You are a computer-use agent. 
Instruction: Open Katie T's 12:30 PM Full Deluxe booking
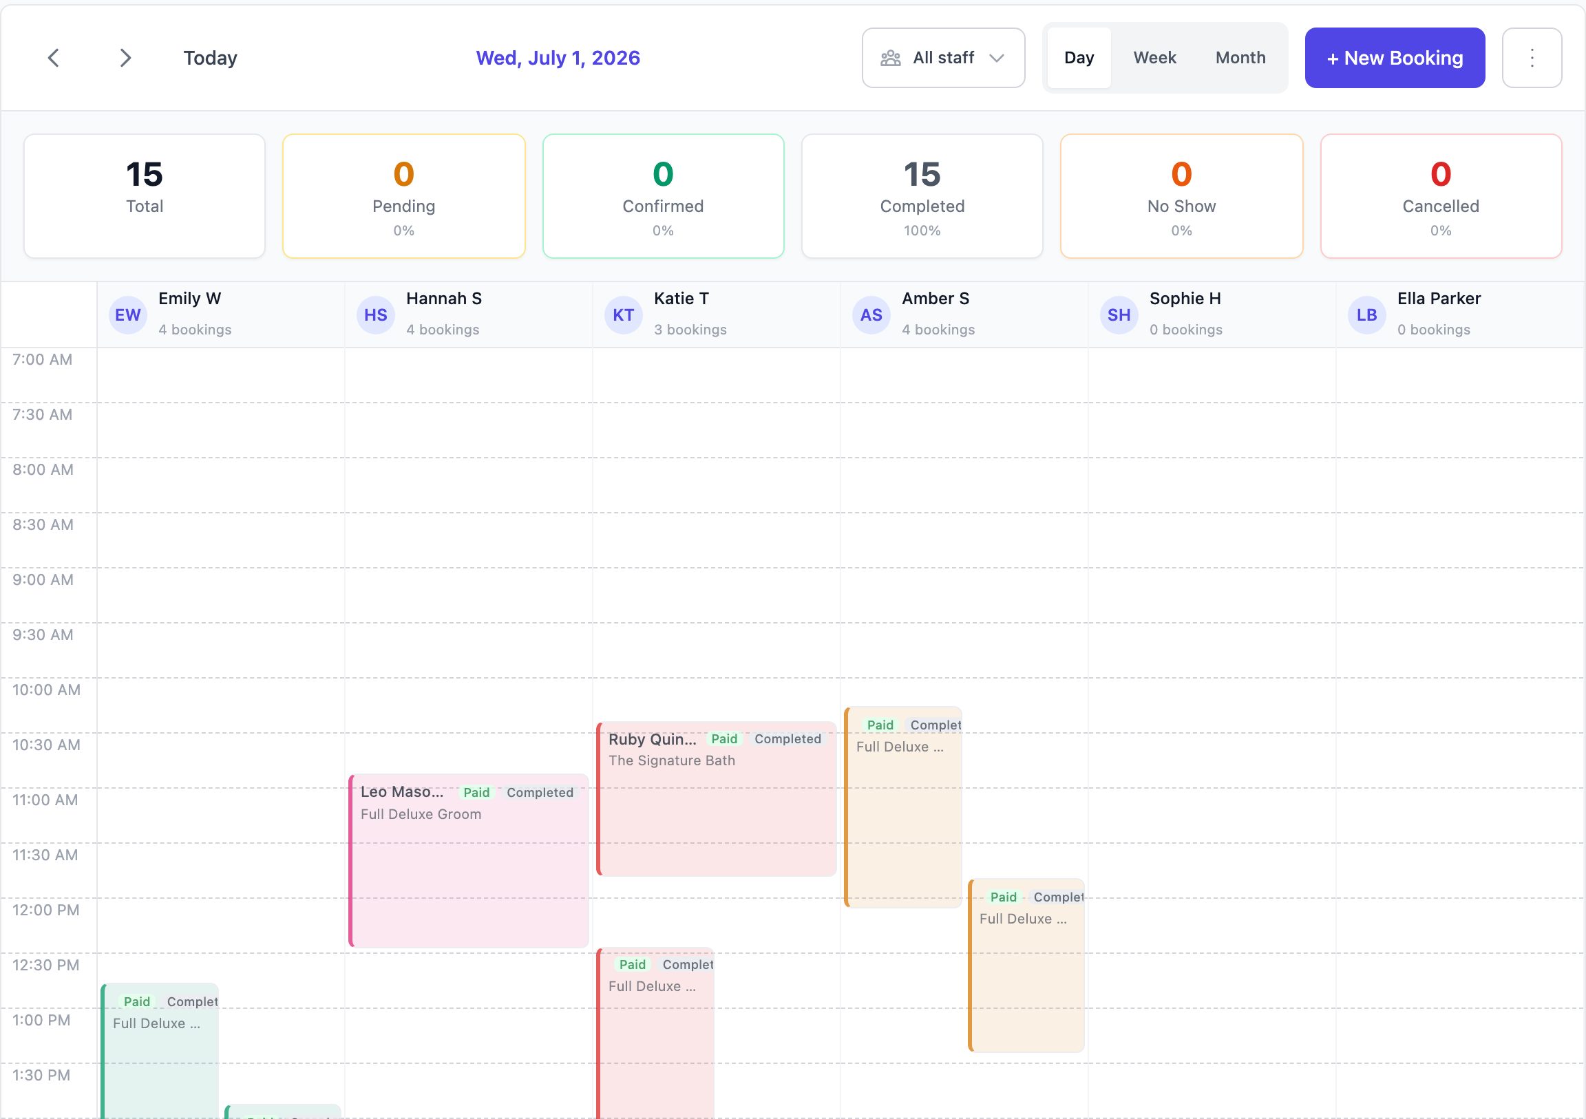(x=655, y=1033)
